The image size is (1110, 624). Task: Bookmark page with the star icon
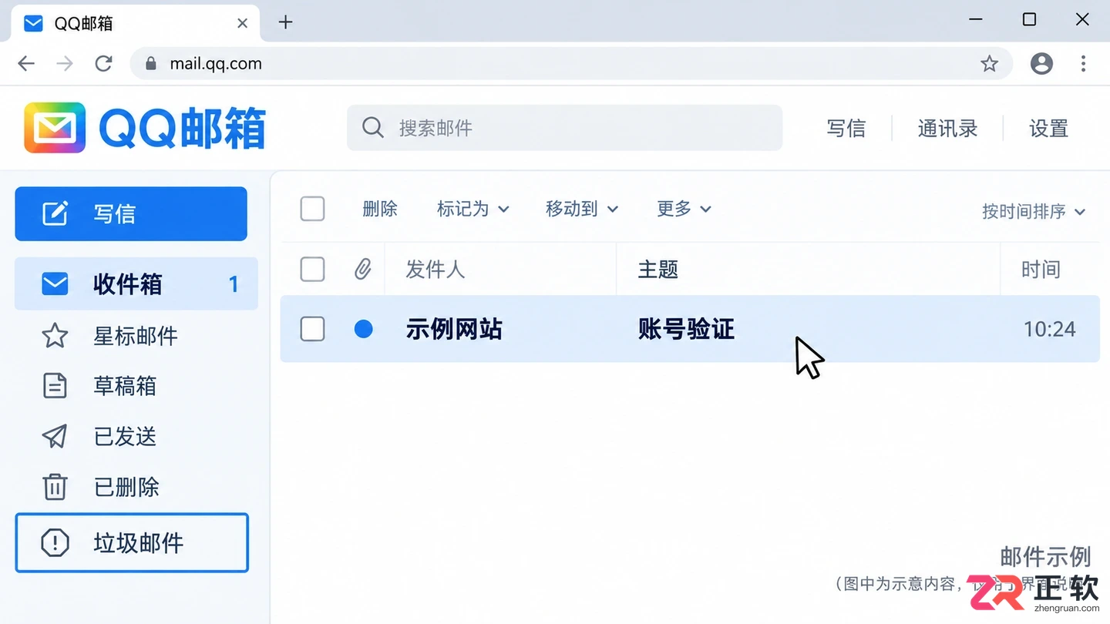pyautogui.click(x=990, y=64)
